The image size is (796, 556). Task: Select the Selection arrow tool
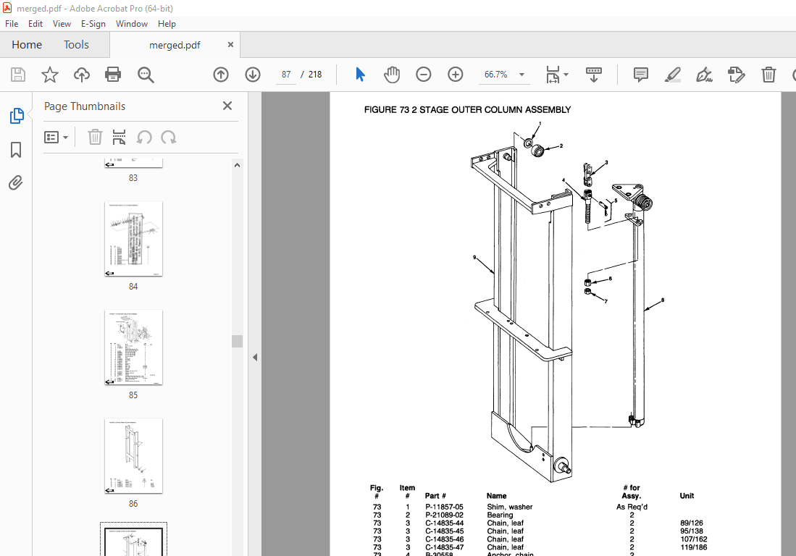[360, 75]
